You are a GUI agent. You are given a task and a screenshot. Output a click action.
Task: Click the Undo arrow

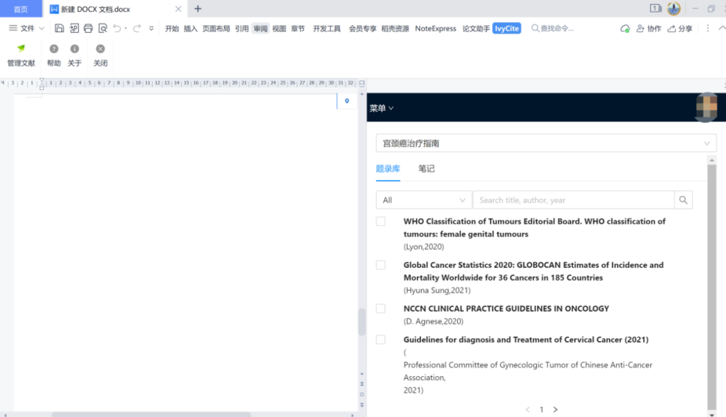pyautogui.click(x=117, y=28)
